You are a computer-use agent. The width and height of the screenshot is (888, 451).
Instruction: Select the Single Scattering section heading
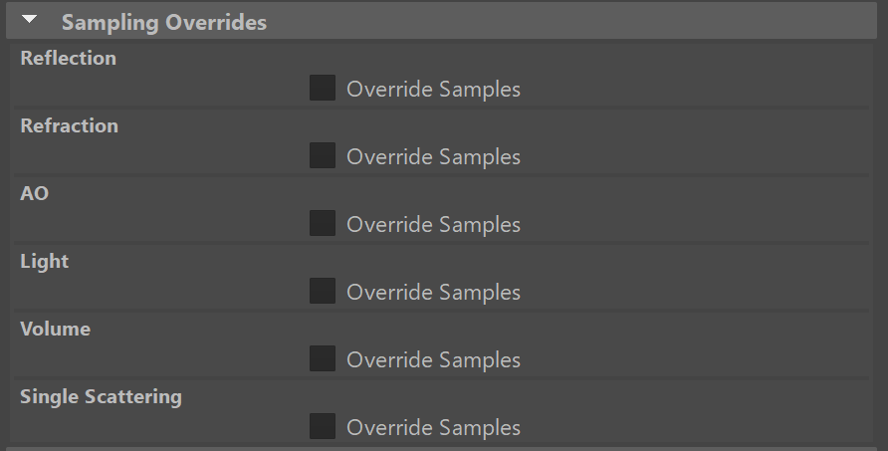101,397
